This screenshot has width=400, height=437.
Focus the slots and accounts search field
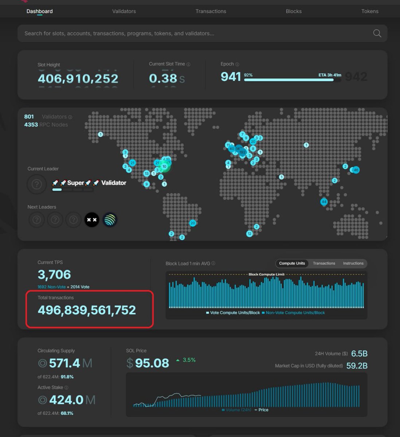(202, 34)
